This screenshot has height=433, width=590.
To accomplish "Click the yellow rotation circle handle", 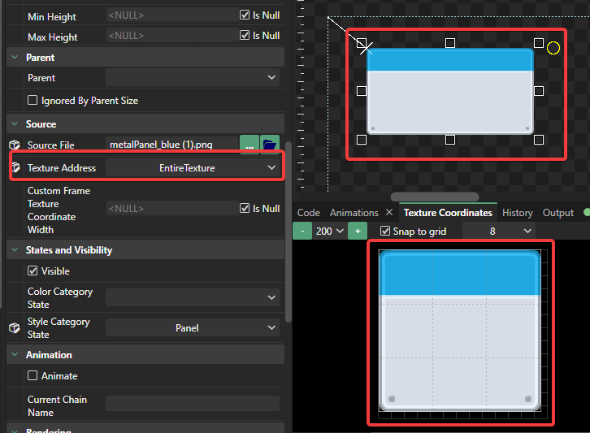I will tap(553, 48).
